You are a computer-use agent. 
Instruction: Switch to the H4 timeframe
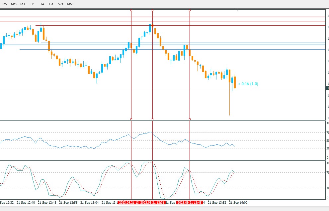pos(42,4)
